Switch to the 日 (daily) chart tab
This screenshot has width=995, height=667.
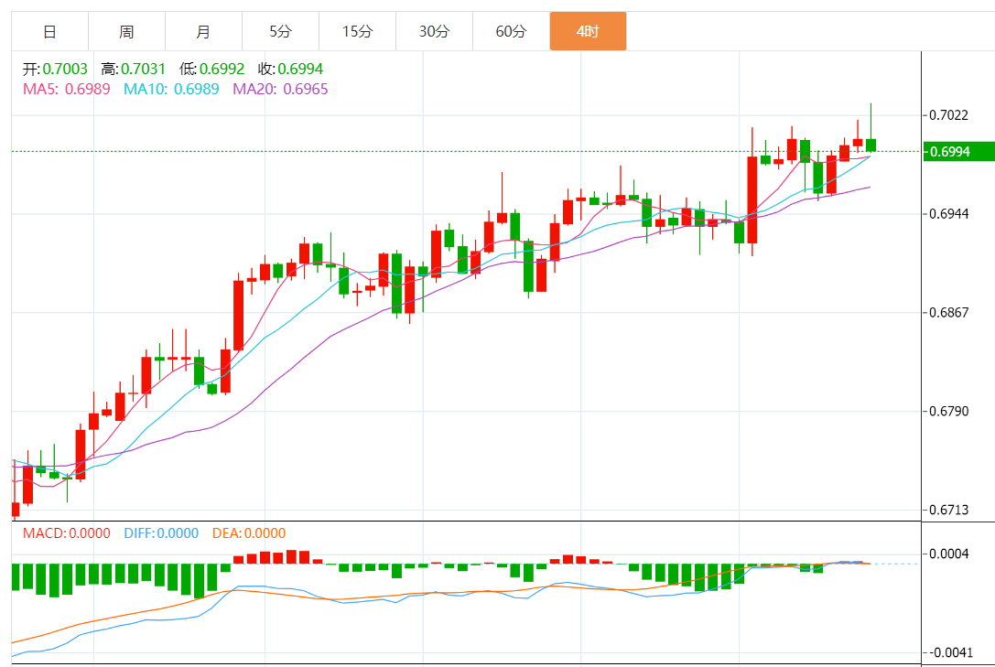(x=49, y=32)
